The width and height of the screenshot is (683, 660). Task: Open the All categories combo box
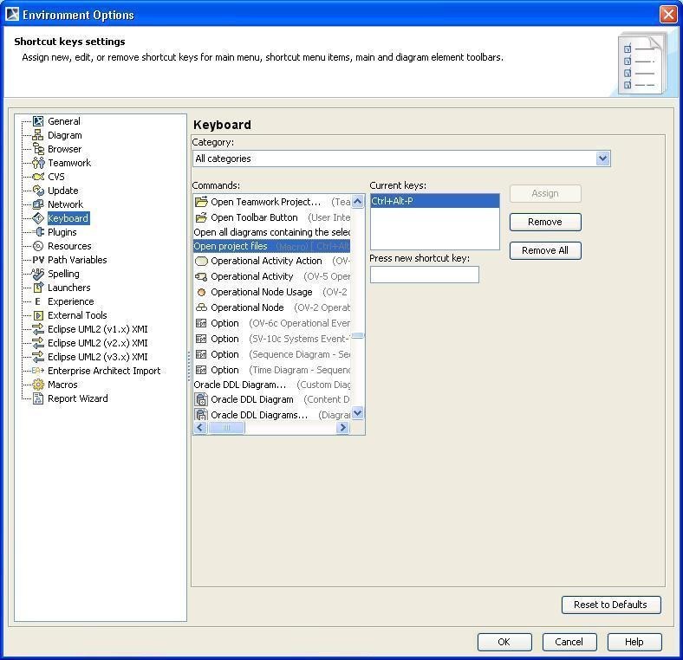click(x=401, y=159)
